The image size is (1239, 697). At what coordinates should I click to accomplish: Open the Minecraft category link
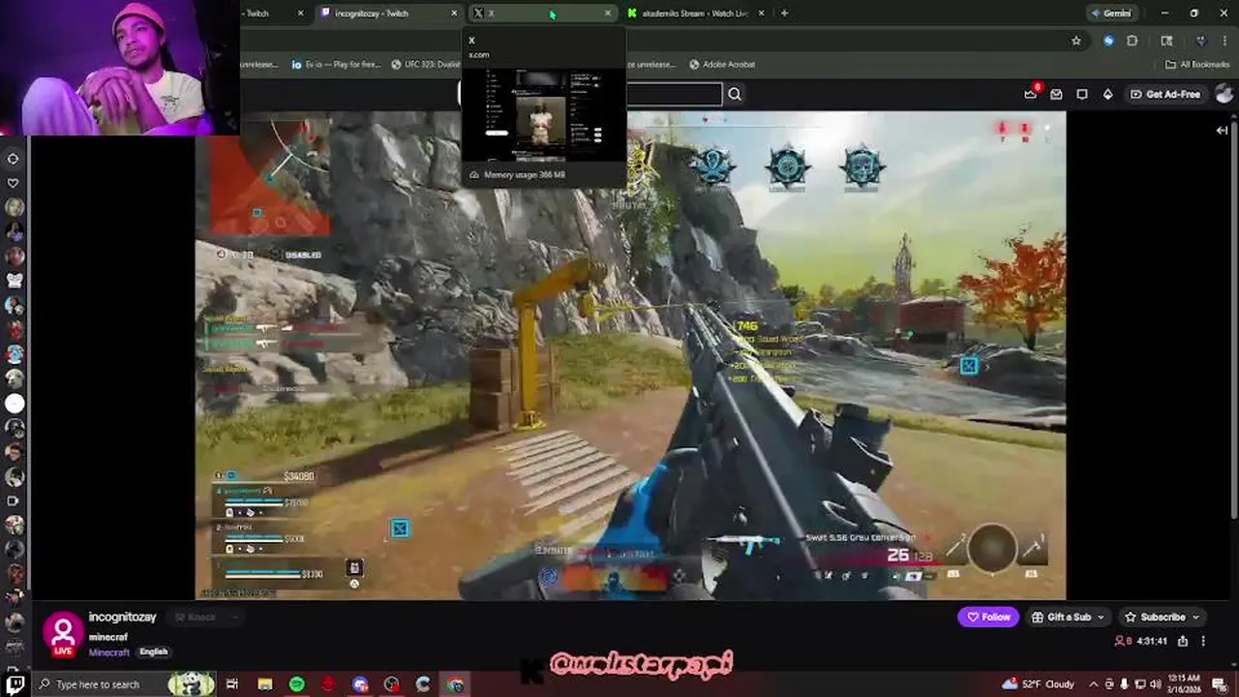109,652
